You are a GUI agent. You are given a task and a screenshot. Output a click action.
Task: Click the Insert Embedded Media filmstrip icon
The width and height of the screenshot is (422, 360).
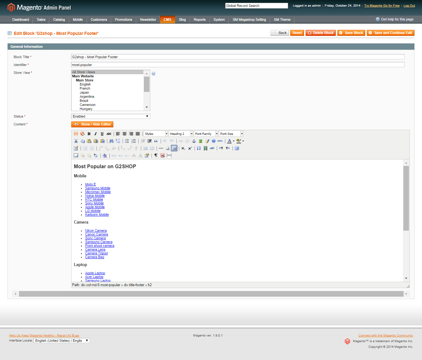(205, 148)
